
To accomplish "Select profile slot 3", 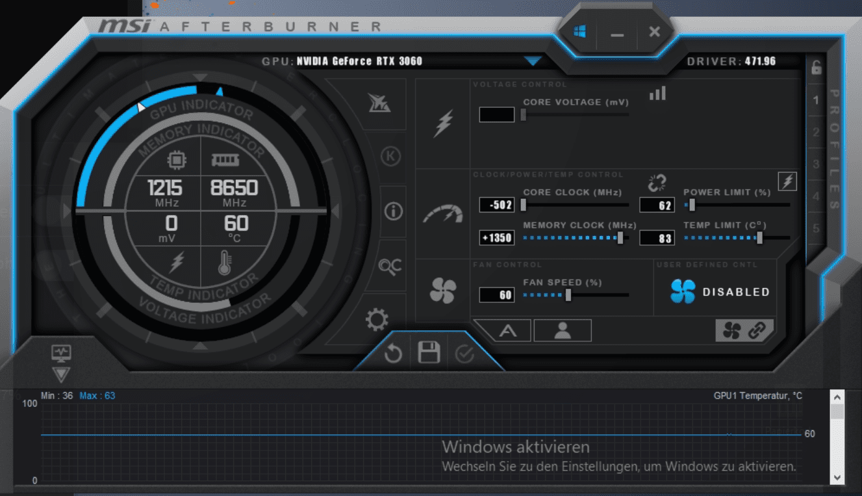I will click(x=817, y=164).
